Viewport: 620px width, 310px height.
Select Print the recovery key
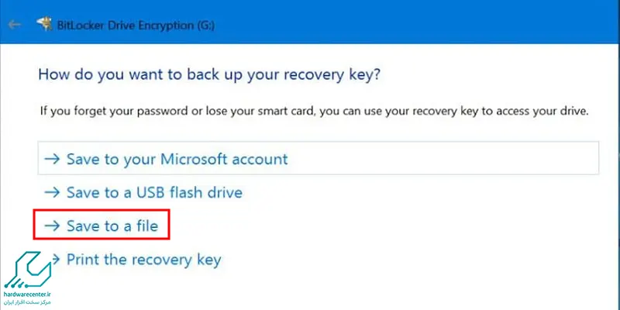coord(136,260)
